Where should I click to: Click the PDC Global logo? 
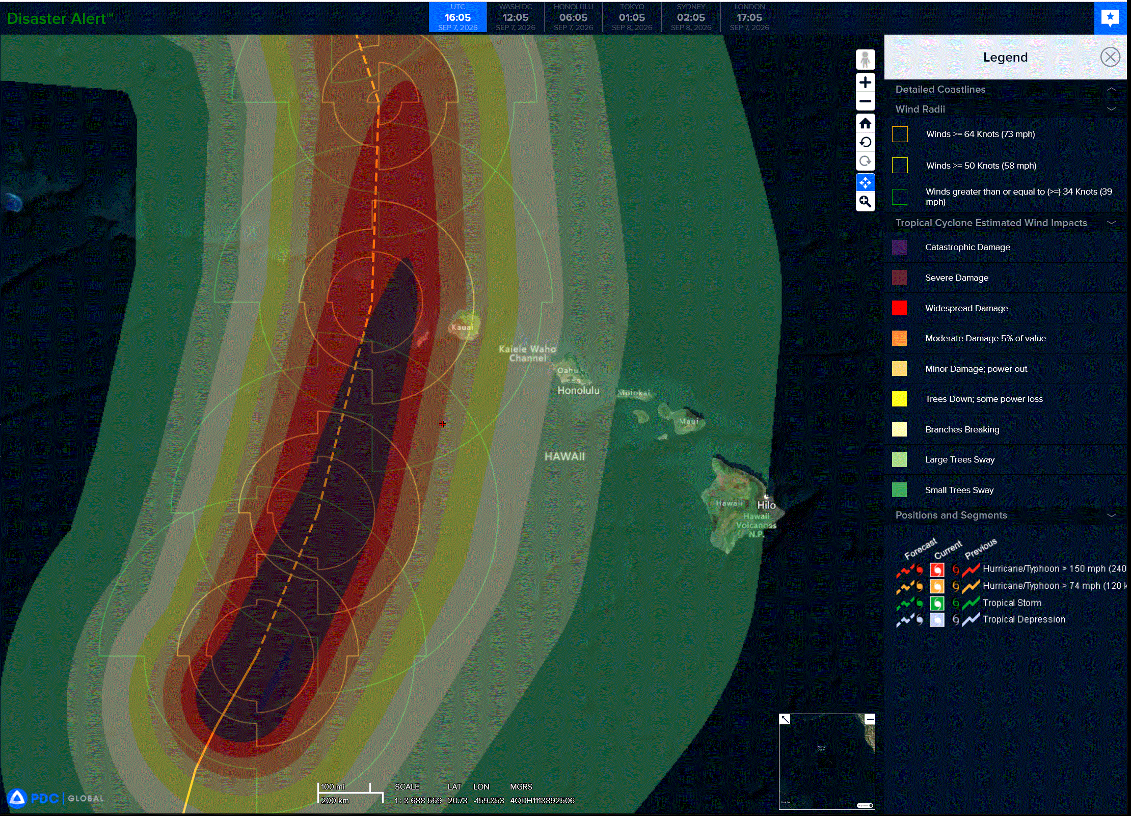coord(56,798)
